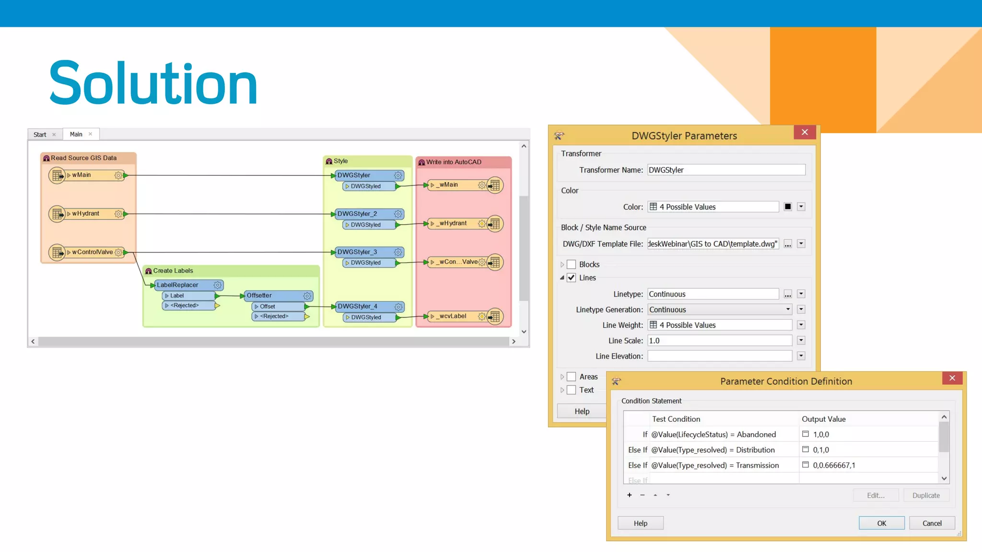Click OK in Parameter Condition Definition
The image size is (982, 552).
[x=881, y=523]
